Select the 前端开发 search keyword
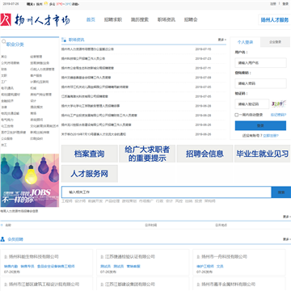Screen dimensions: 291x291 tap(95, 201)
